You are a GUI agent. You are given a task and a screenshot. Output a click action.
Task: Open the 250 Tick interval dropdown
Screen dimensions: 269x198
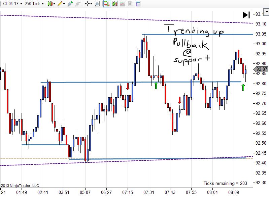coord(34,4)
